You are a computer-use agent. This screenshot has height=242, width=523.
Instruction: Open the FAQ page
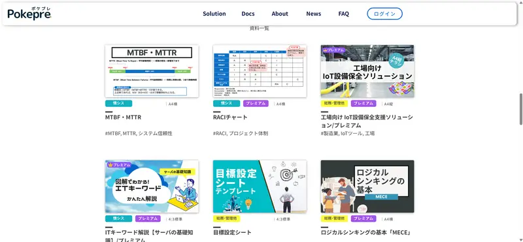click(x=344, y=14)
